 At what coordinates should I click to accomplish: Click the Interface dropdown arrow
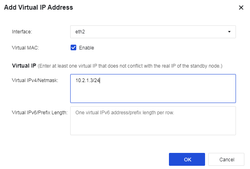[x=229, y=31]
